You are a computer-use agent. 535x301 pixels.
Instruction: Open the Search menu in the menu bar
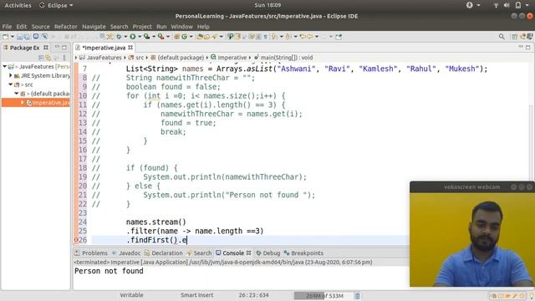[119, 26]
